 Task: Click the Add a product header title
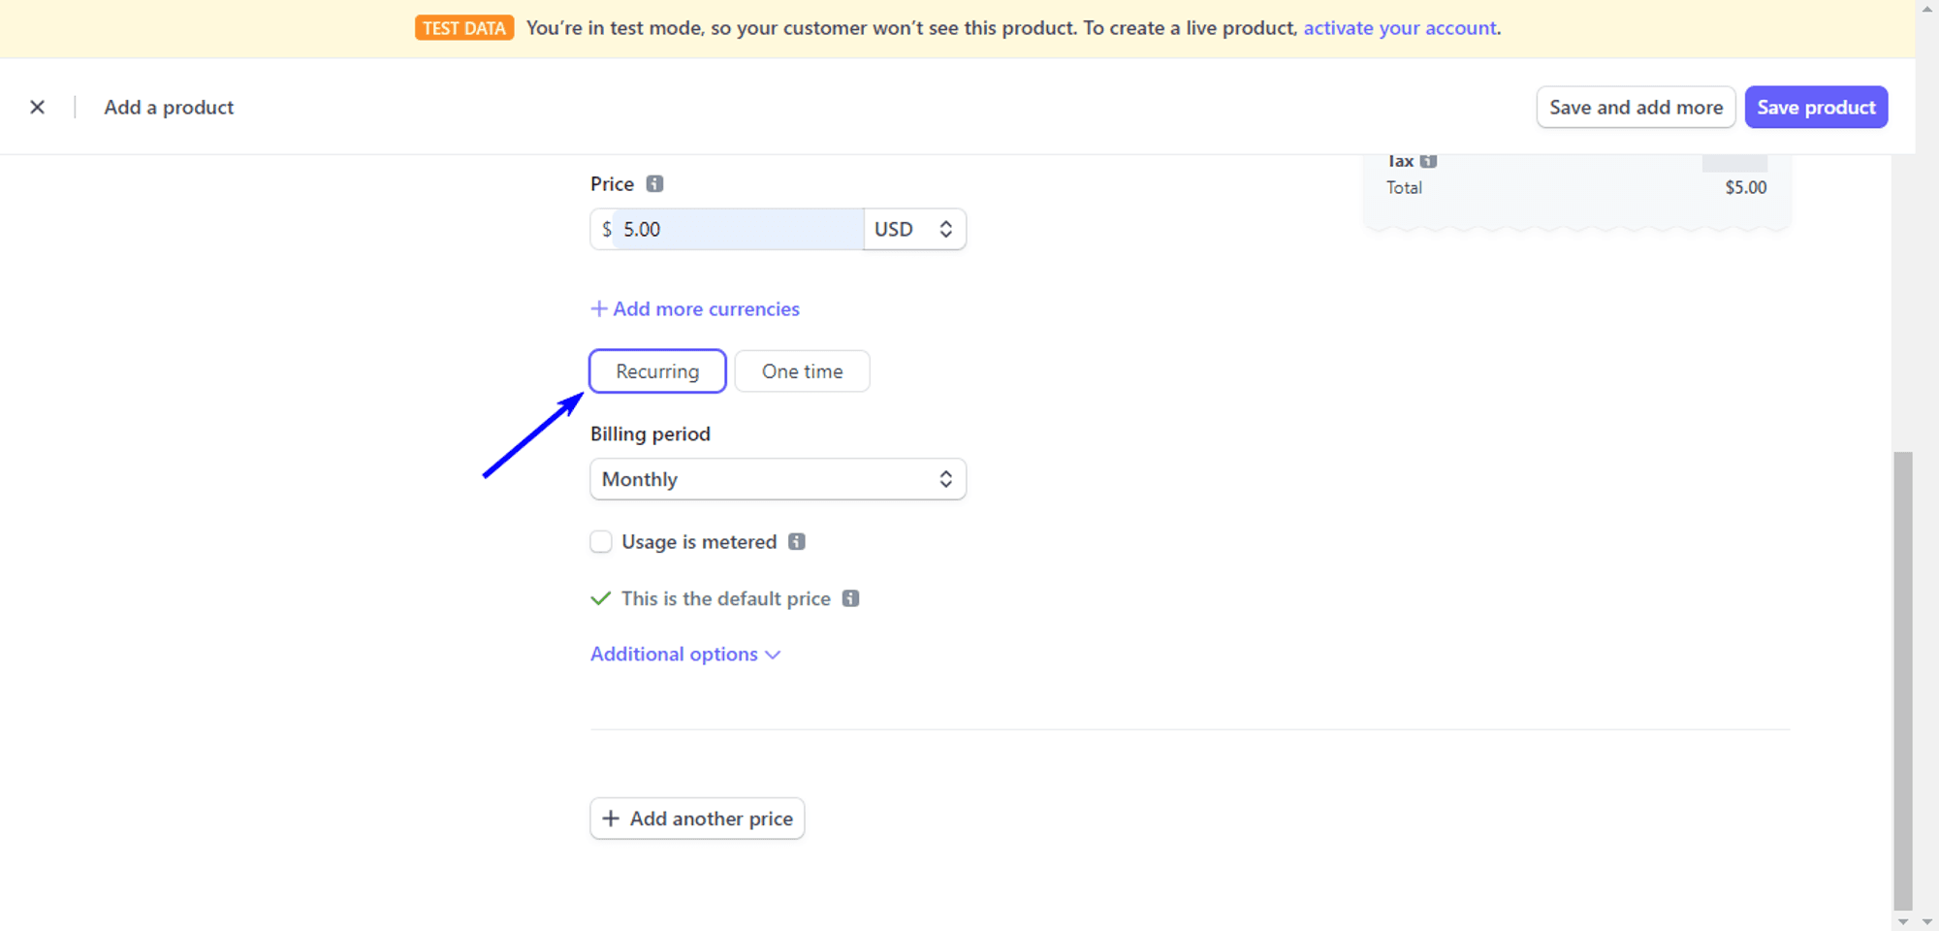[x=168, y=107]
